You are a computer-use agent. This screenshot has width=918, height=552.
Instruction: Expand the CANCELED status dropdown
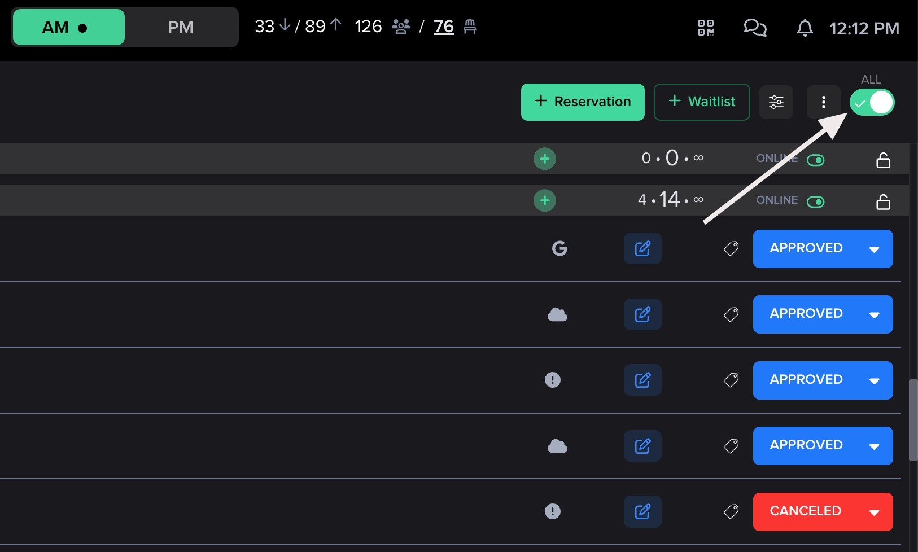[x=874, y=512]
